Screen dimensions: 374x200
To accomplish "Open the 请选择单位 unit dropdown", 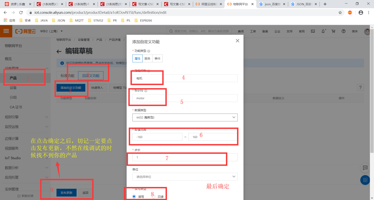I will coord(185,177).
